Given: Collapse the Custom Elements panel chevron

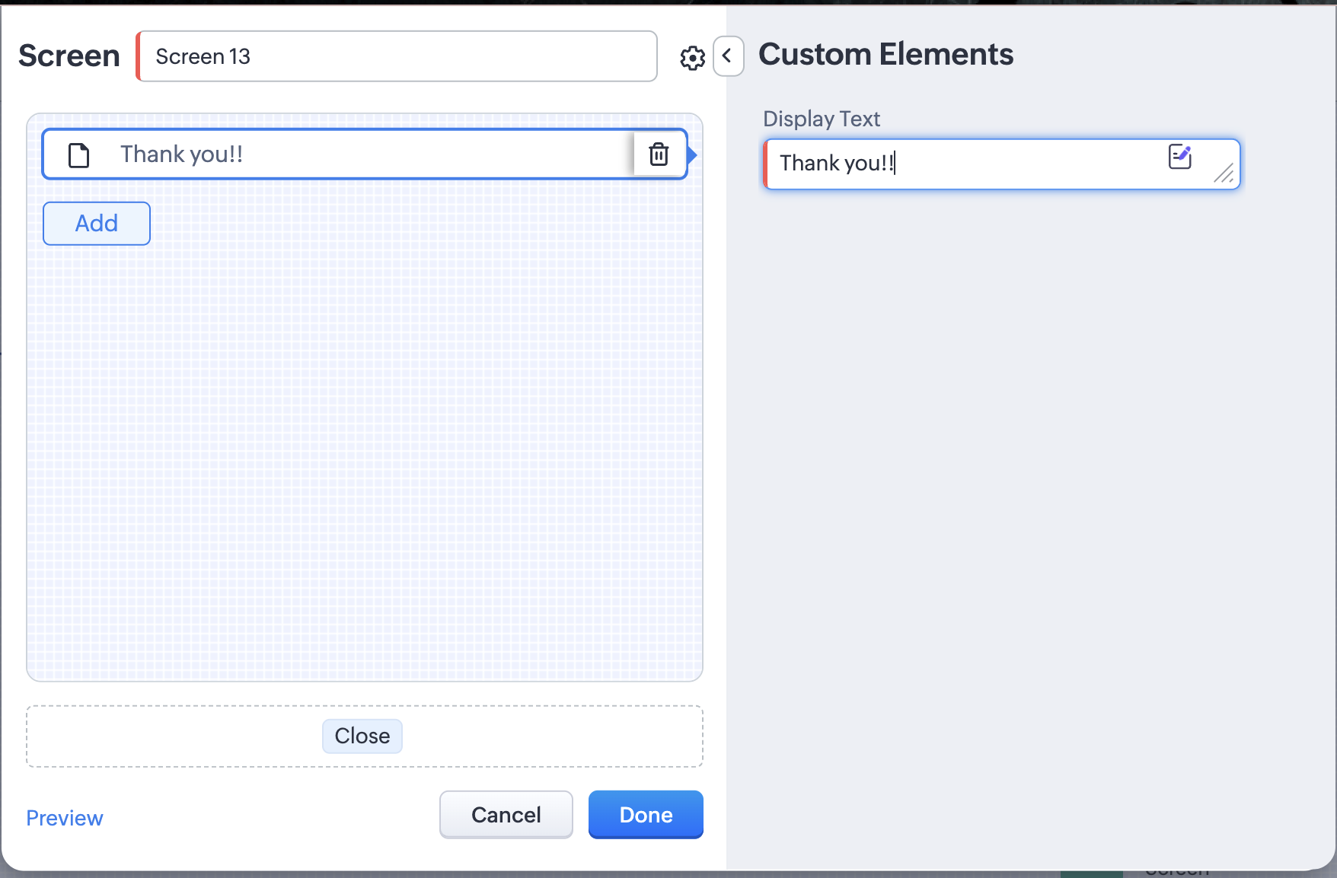Looking at the screenshot, I should [x=728, y=56].
